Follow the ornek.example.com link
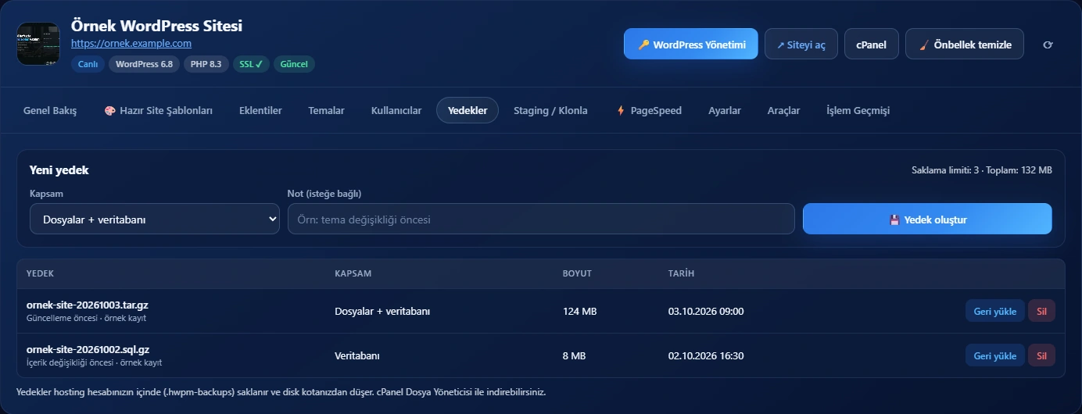The image size is (1082, 414). 131,44
